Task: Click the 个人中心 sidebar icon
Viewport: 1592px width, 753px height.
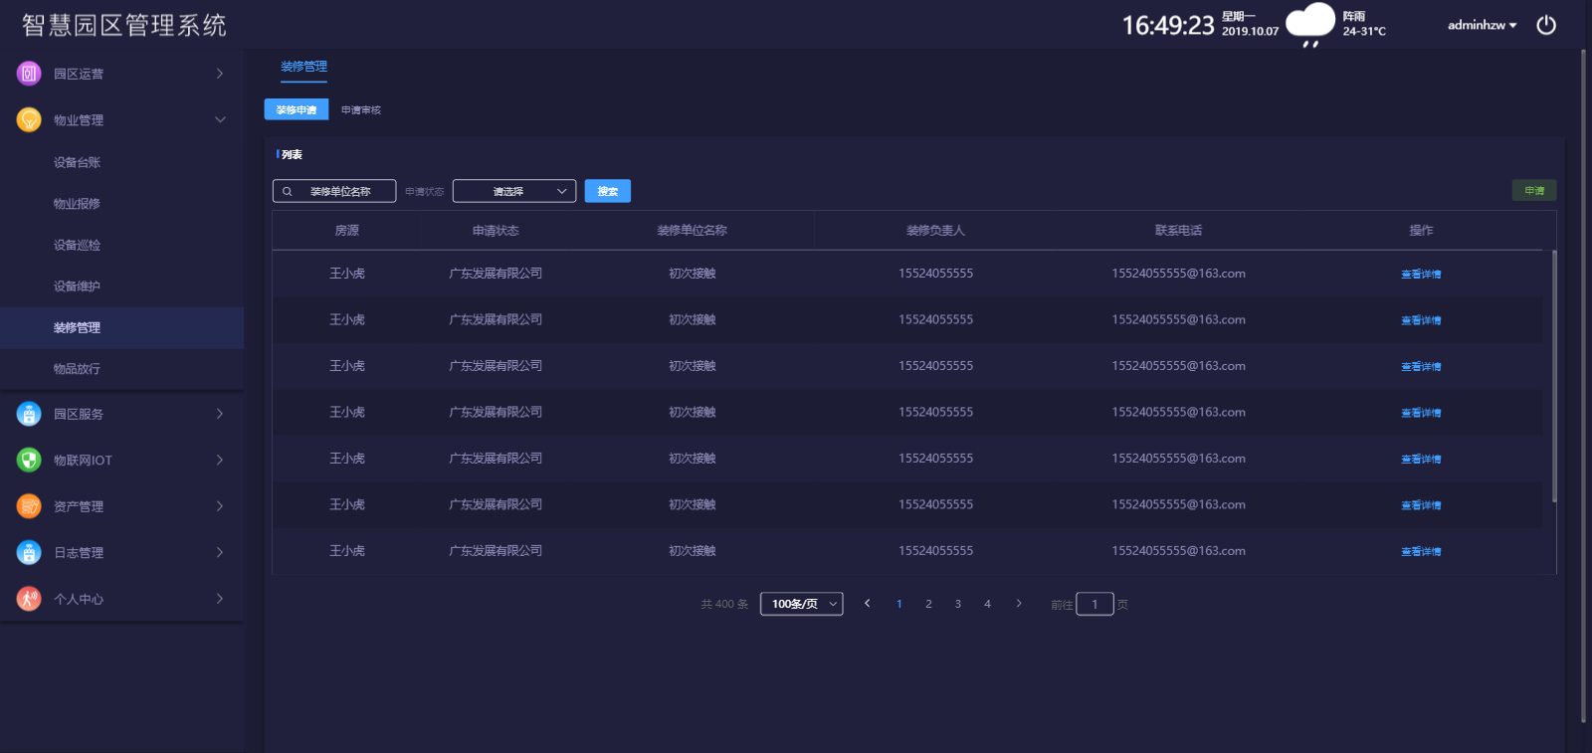Action: (29, 599)
